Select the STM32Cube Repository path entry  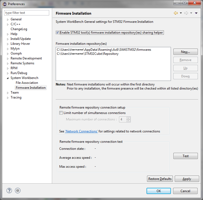(x=88, y=54)
